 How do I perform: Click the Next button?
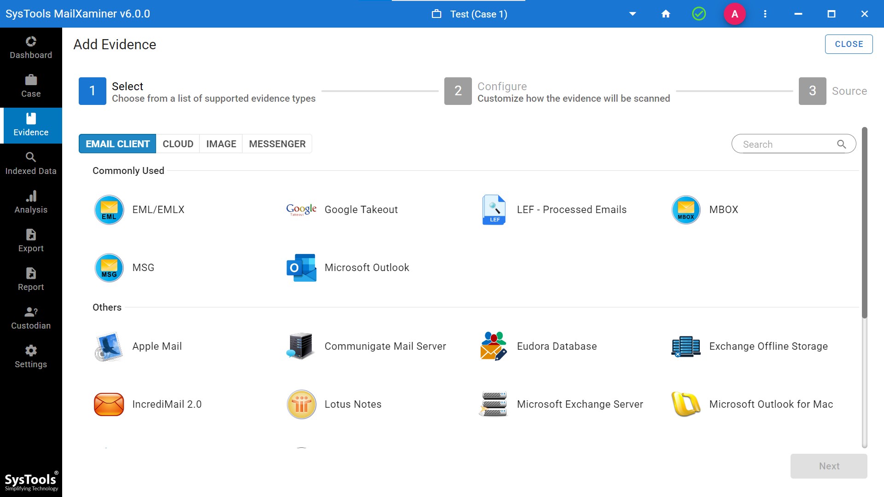[829, 466]
